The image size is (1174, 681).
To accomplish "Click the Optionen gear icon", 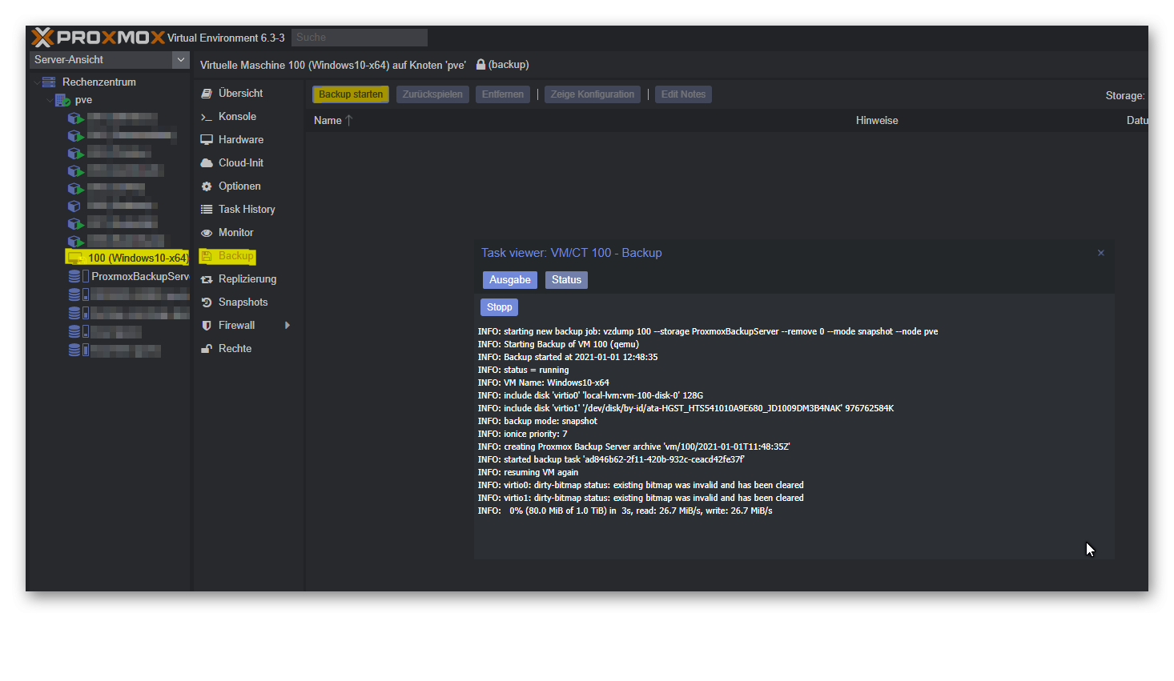I will tap(207, 186).
